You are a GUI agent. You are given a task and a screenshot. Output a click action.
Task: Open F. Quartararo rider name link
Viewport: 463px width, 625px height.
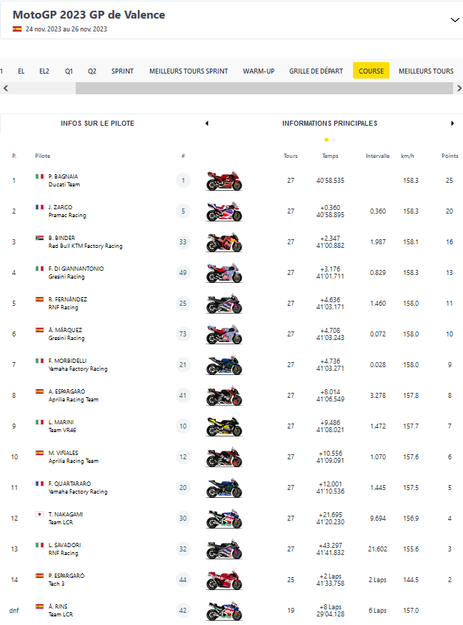point(69,484)
